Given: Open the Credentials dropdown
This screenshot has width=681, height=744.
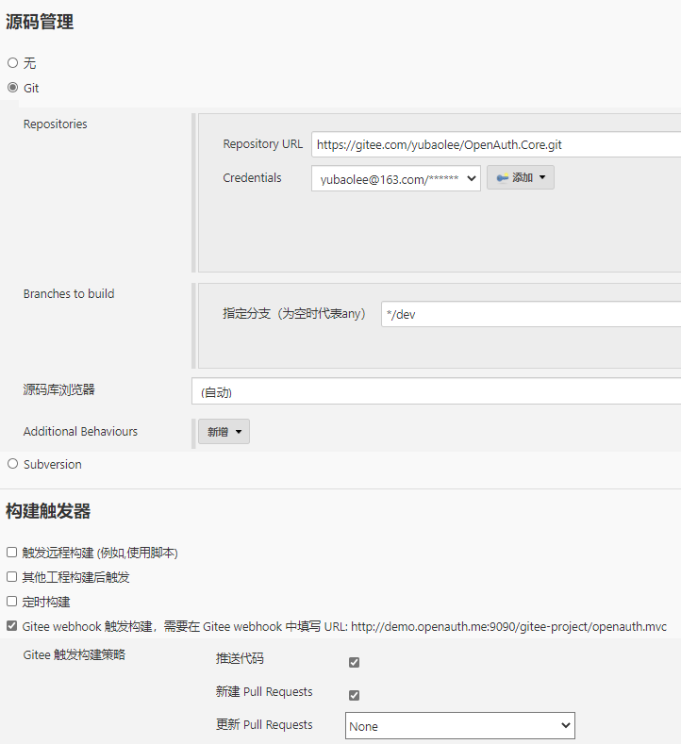Looking at the screenshot, I should [396, 178].
